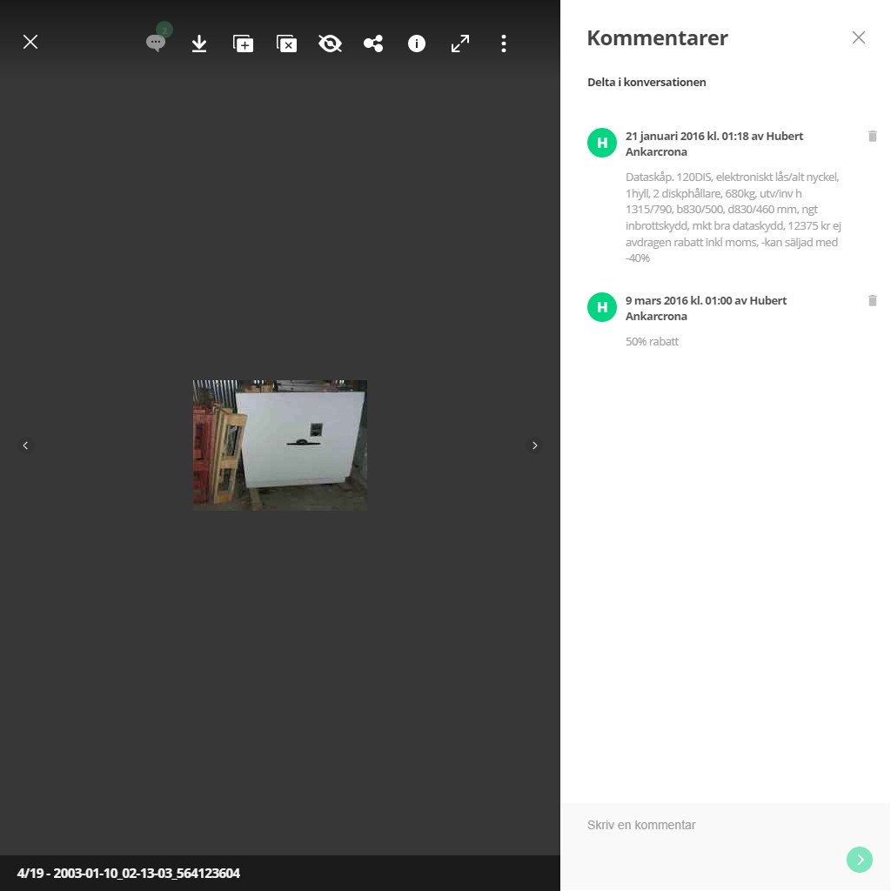Send the comment with the green arrow button
Viewport: 891px width, 891px height.
(x=860, y=859)
